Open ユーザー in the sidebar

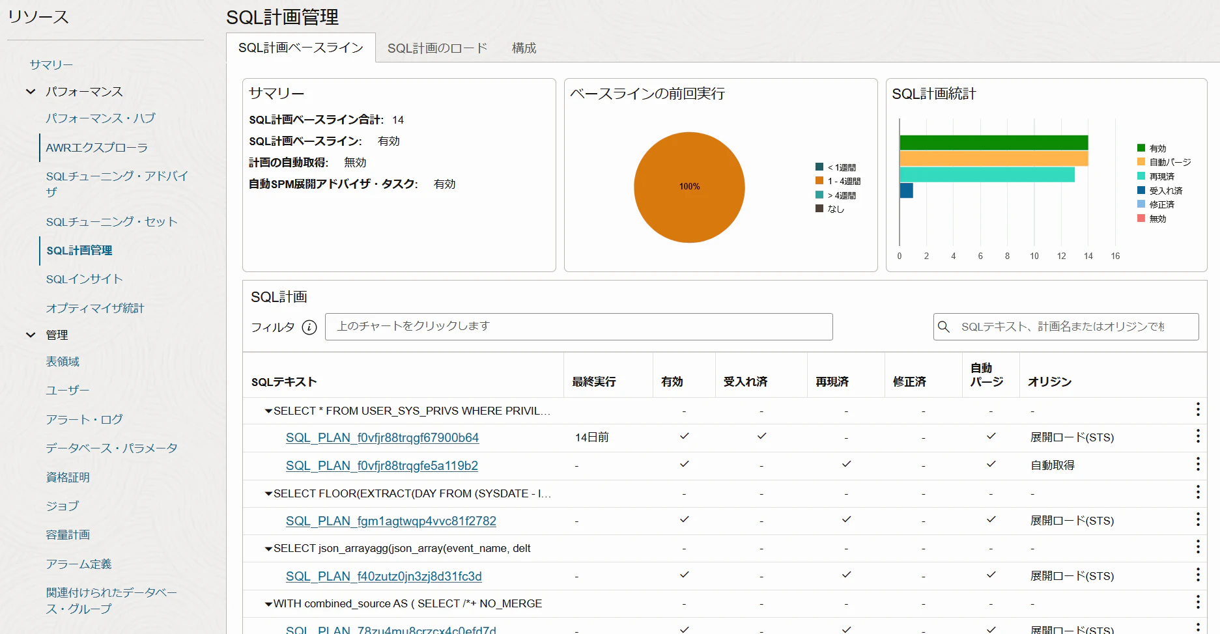(x=68, y=390)
